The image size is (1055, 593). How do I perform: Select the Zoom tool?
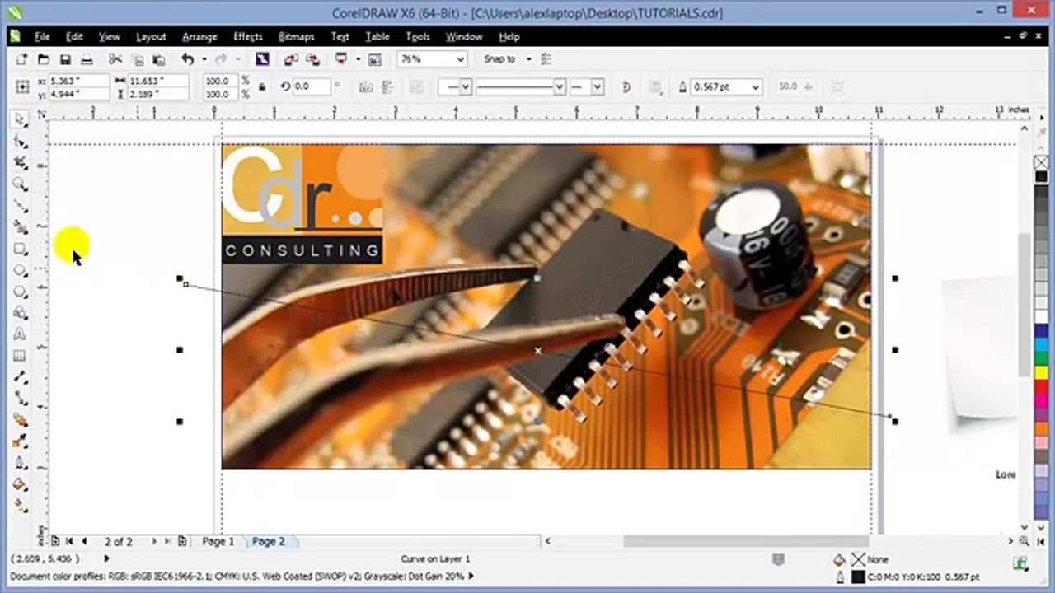20,184
